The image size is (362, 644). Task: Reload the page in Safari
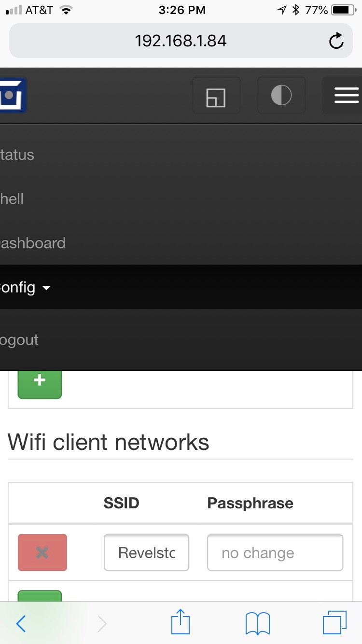tap(336, 41)
